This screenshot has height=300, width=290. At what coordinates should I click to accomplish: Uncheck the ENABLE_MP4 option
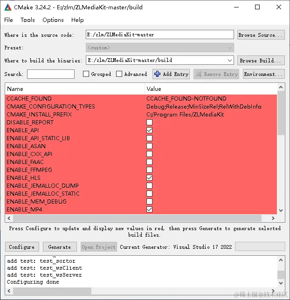149,210
